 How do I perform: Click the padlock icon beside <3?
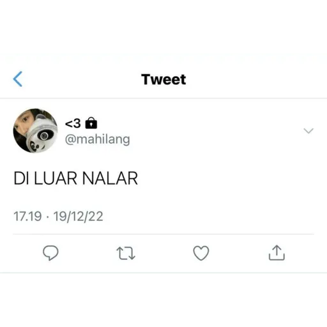pyautogui.click(x=91, y=123)
